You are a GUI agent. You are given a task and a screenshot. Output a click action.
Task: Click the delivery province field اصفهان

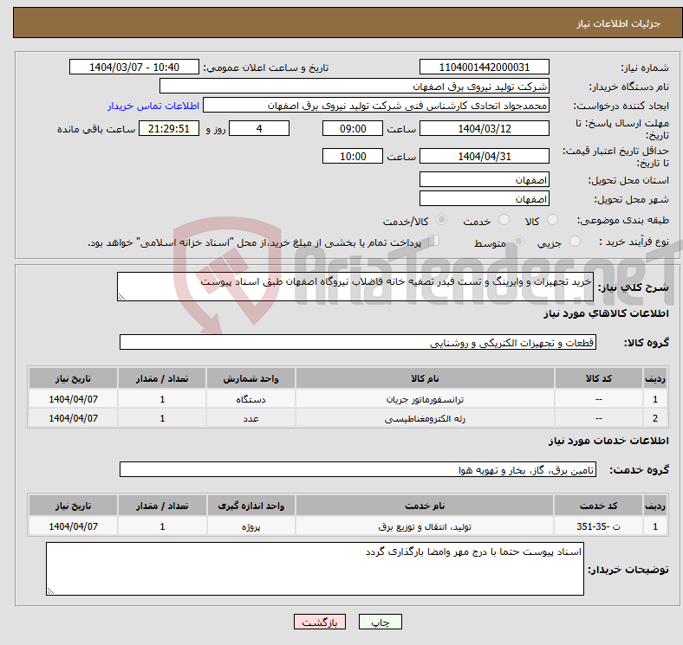coord(484,179)
